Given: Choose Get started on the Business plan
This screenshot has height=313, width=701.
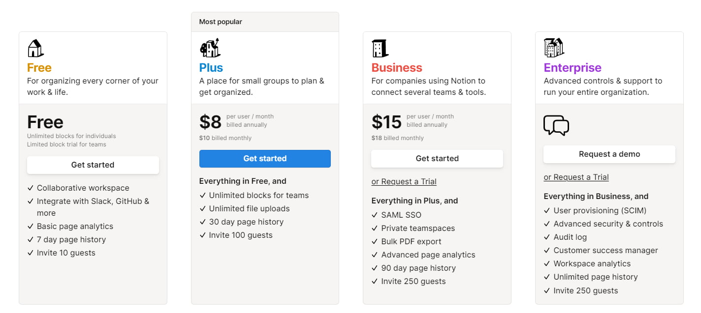Looking at the screenshot, I should 437,159.
